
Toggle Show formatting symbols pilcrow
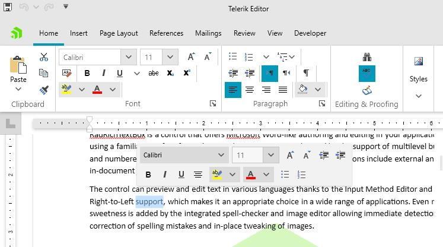tap(306, 73)
